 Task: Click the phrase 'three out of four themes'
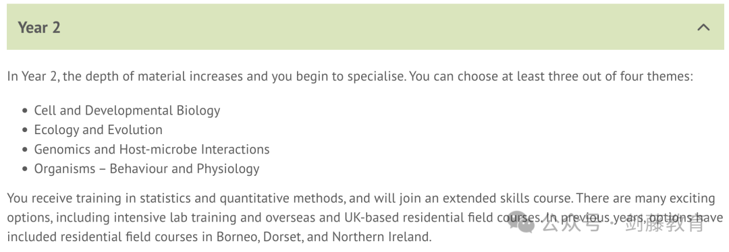pyautogui.click(x=613, y=77)
